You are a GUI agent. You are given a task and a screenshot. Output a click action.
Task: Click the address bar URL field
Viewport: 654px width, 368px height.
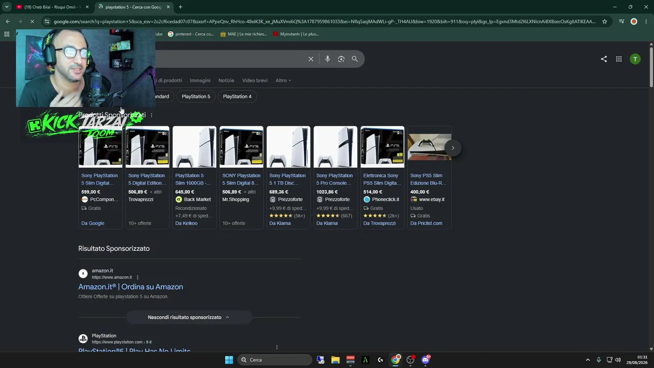(x=324, y=21)
